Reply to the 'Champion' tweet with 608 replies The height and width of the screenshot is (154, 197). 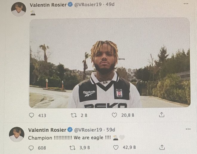tap(32, 147)
